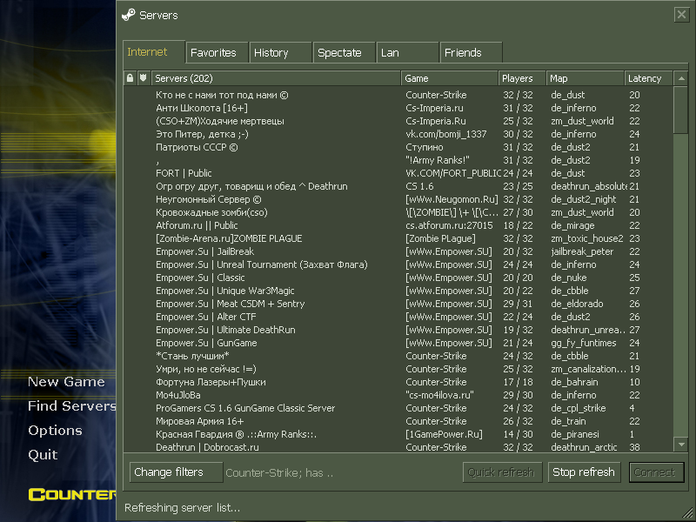The width and height of the screenshot is (696, 522).
Task: Click scrollbar up arrow in server list
Action: (681, 78)
